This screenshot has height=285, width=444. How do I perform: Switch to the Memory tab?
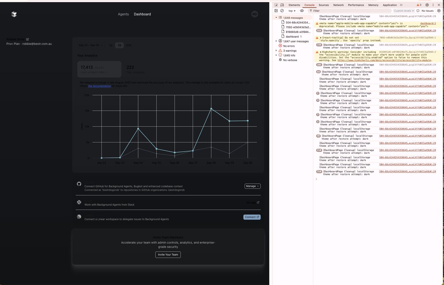click(373, 5)
